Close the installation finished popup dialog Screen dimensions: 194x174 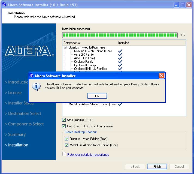click(x=162, y=76)
